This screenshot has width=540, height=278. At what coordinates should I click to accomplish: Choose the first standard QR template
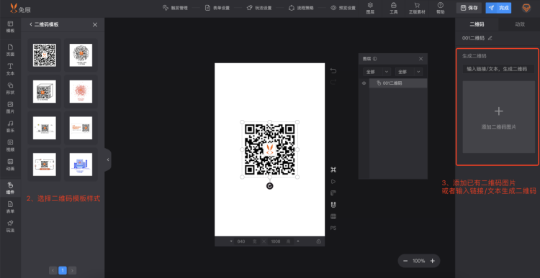pos(45,55)
